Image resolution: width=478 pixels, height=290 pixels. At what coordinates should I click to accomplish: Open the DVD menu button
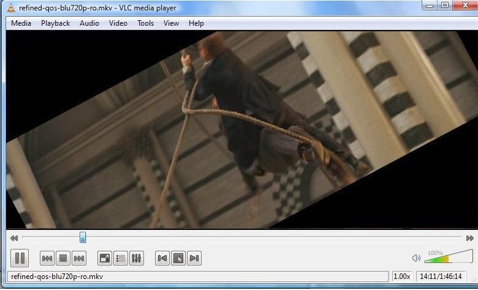tap(178, 258)
